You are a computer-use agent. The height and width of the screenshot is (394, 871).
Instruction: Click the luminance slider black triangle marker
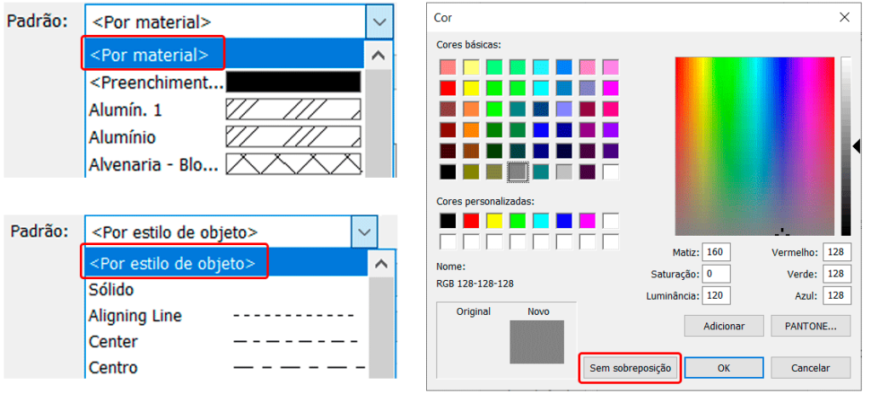[857, 146]
